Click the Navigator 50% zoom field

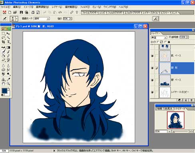(x=161, y=132)
